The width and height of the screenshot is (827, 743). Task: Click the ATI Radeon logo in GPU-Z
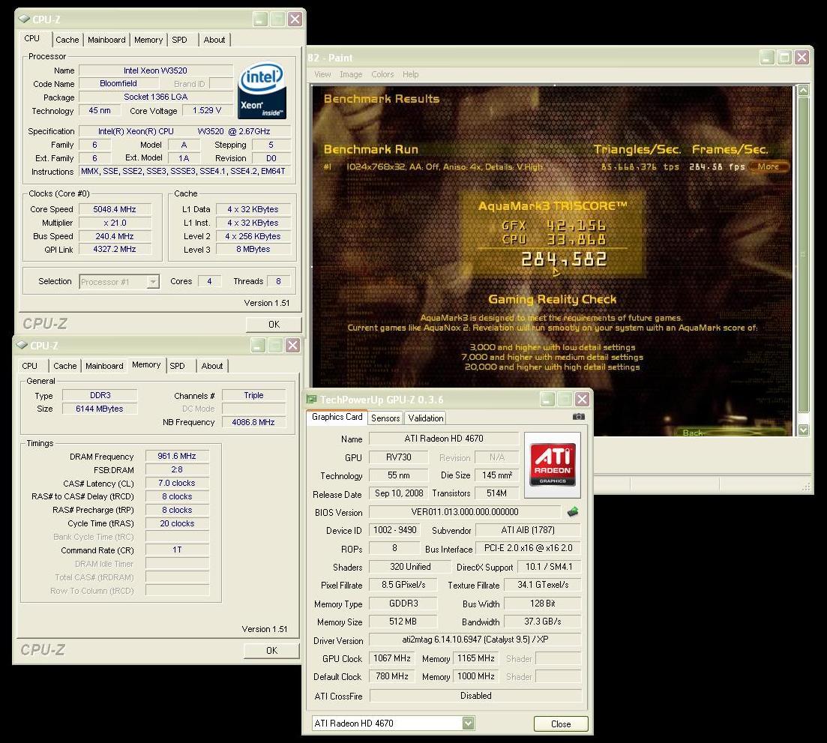[553, 465]
